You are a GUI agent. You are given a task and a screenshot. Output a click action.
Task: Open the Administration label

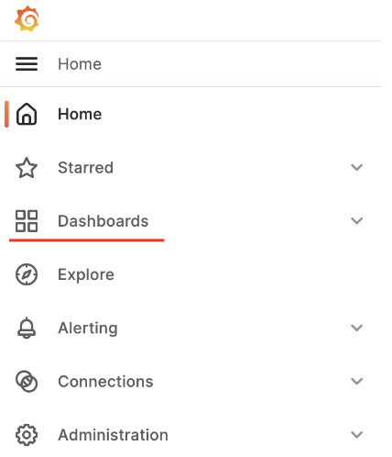113,435
